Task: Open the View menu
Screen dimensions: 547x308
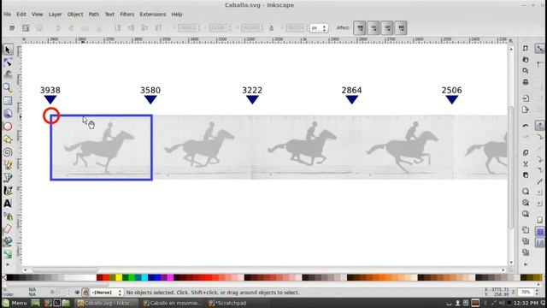Action: pos(37,15)
